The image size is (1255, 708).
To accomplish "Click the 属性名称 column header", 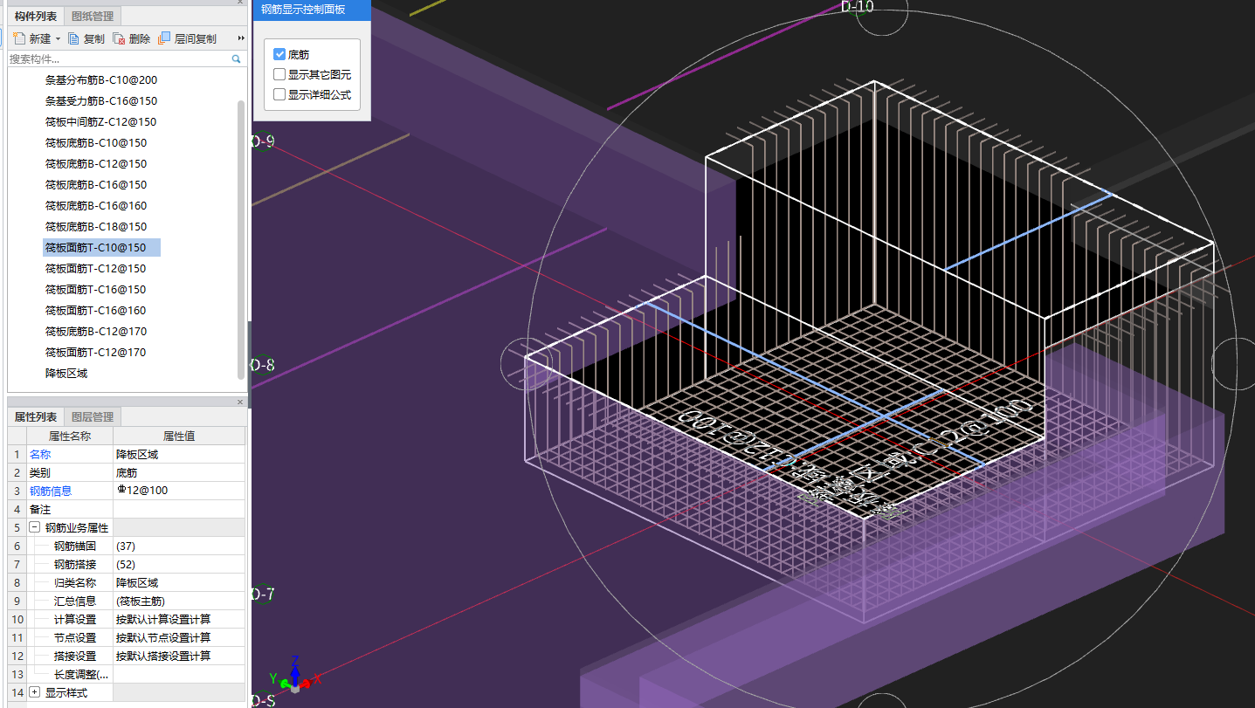I will point(70,436).
